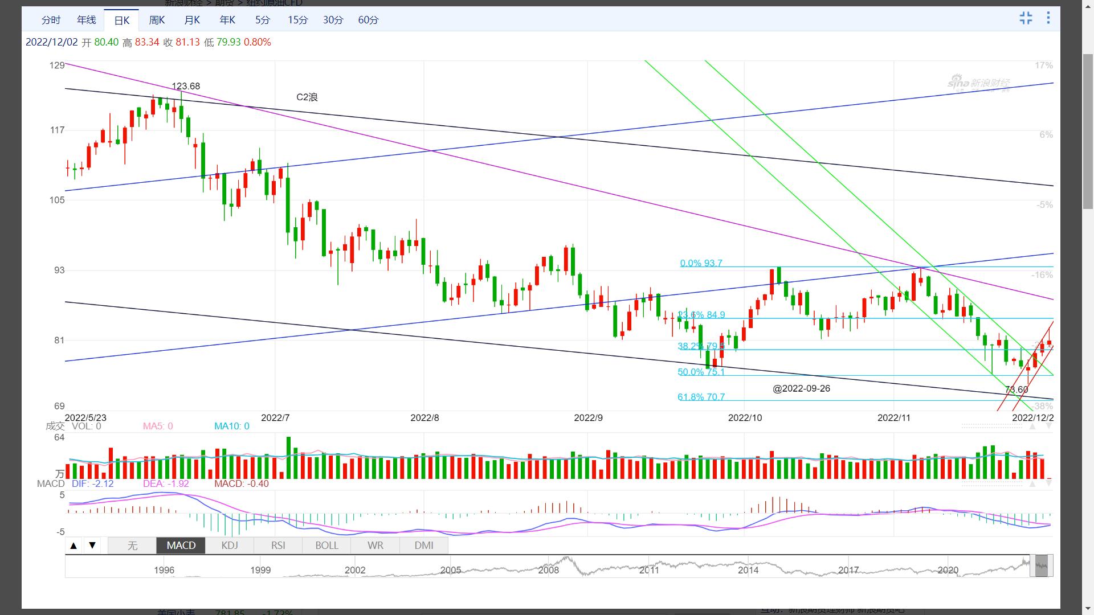1094x615 pixels.
Task: Select the DMI indicator button
Action: (x=424, y=546)
